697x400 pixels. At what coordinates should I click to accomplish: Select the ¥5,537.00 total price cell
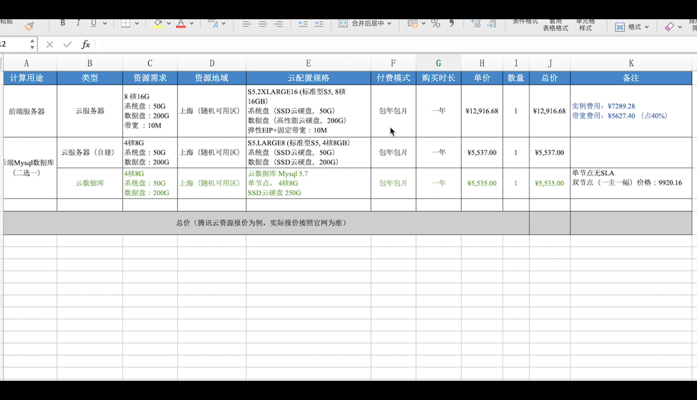click(x=550, y=153)
